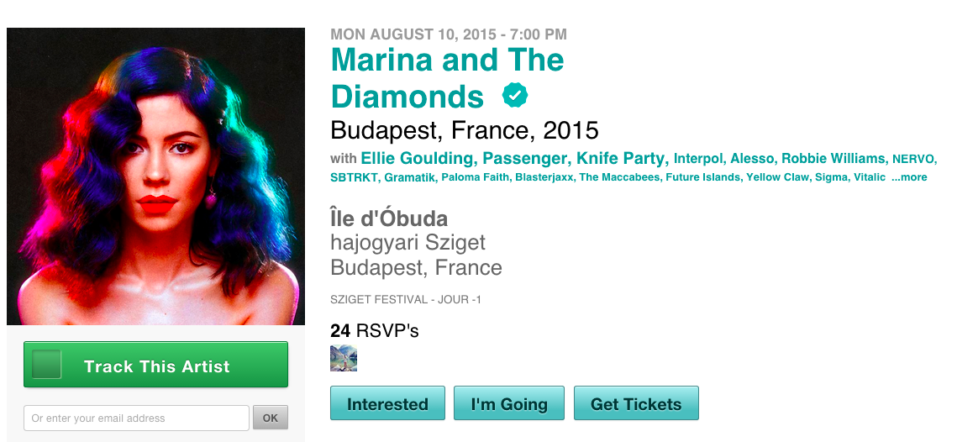Click the verified checkmark badge icon

[x=515, y=96]
